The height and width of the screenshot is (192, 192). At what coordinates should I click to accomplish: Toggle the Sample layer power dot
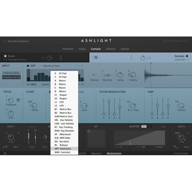click(x=187, y=56)
